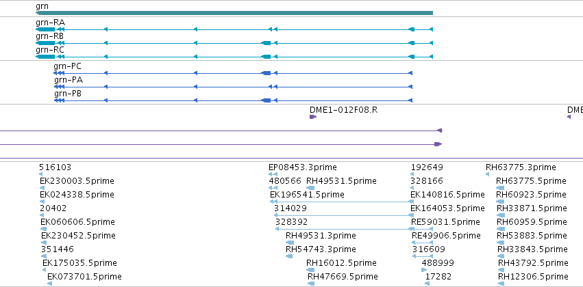Image resolution: width=583 pixels, height=287 pixels.
Task: Select EK140816.5prime EST label
Action: click(447, 195)
